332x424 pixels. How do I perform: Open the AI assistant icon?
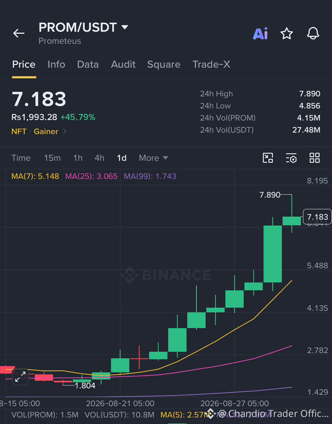coord(260,33)
